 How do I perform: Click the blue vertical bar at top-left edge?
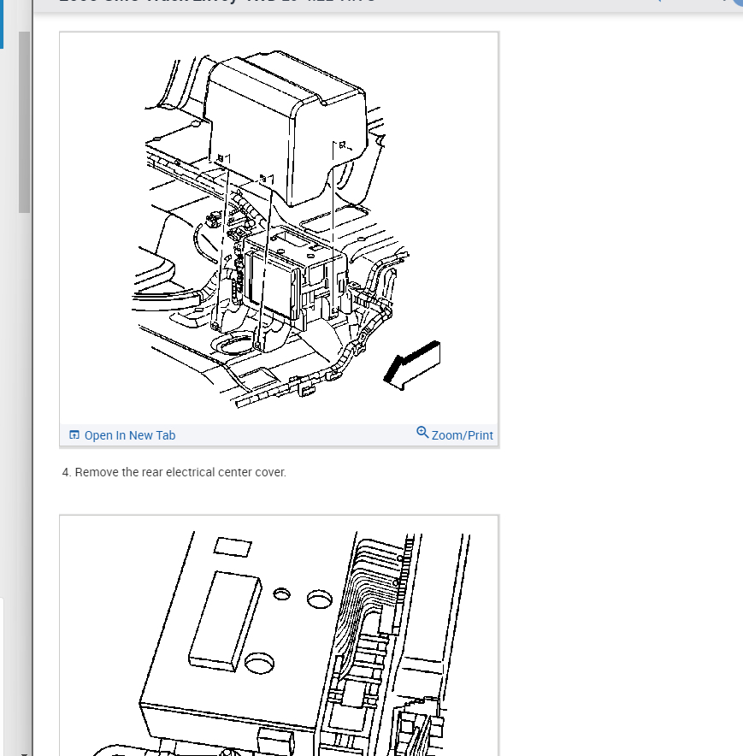point(2,24)
